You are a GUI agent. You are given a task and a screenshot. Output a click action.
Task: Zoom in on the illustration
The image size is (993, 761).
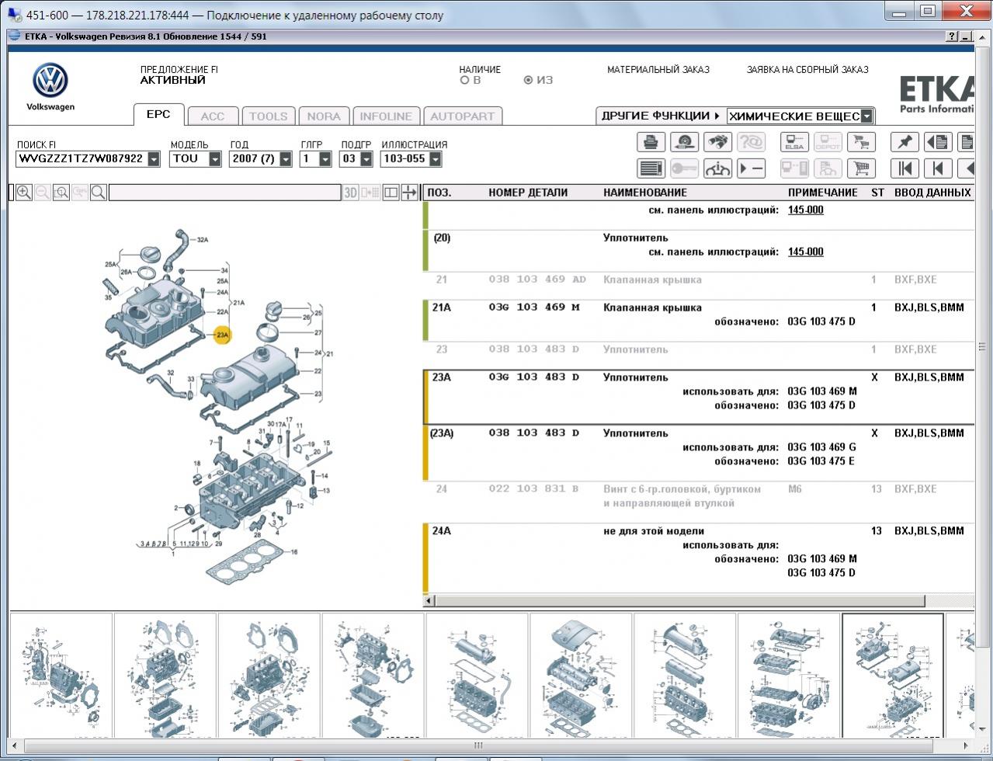24,193
